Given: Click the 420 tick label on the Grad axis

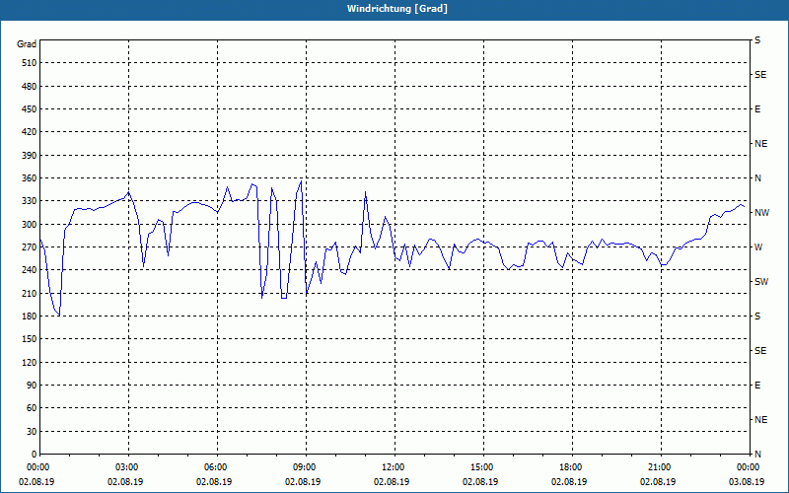Looking at the screenshot, I should click(30, 132).
